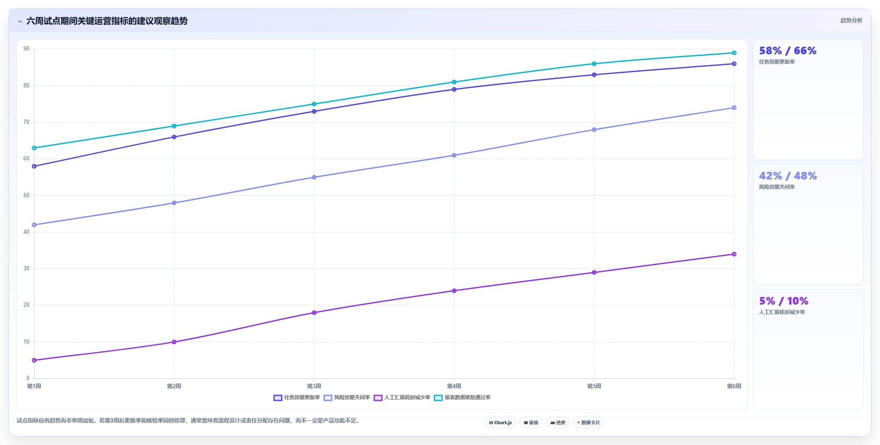Screen dimensions: 880x445
Task: Click the 数据卡片 tag pill
Action: 589,423
